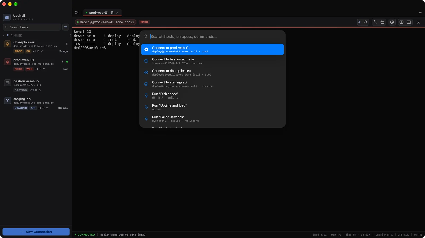Viewport: 425px width, 238px height.
Task: Click pin icon beside "Failed services" snippet
Action: (146, 118)
